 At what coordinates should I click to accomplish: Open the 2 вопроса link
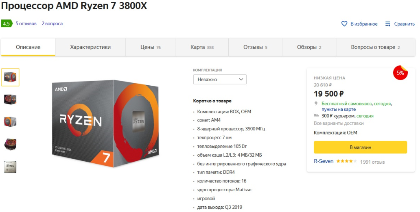pos(52,24)
